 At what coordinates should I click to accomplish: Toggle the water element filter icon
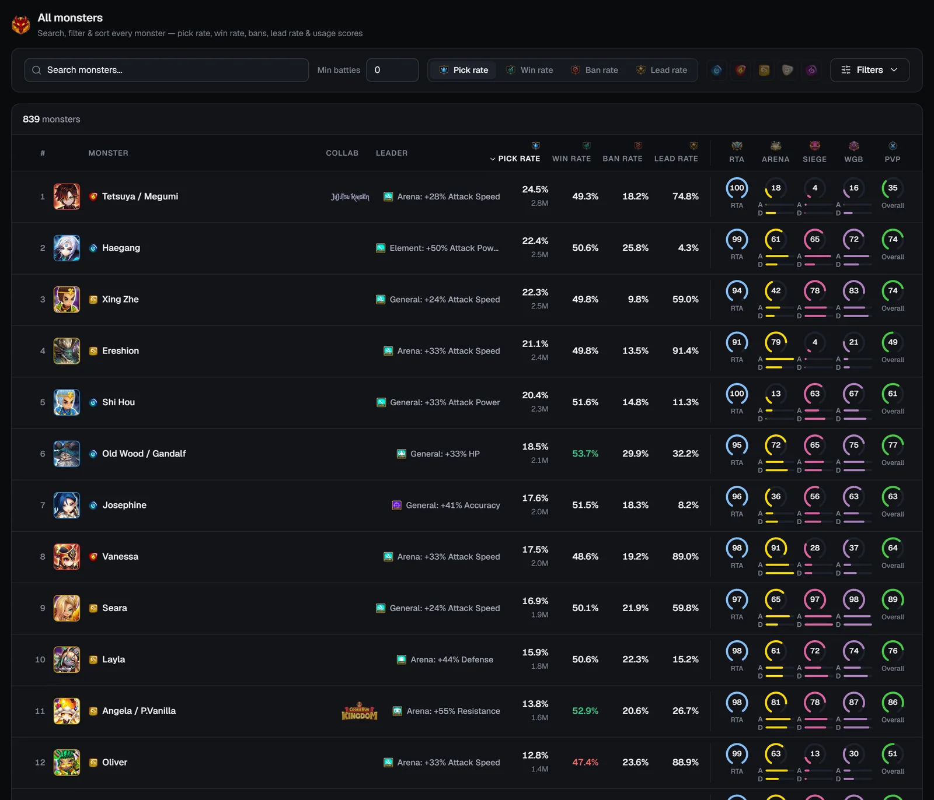717,70
